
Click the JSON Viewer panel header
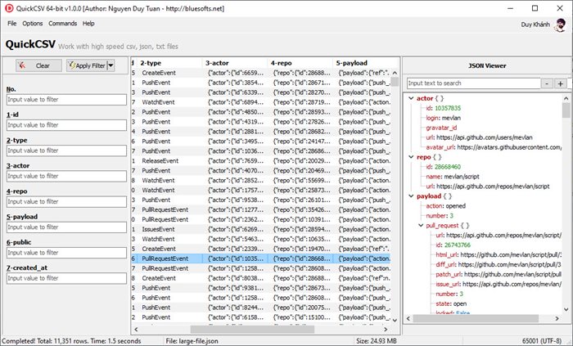pos(487,65)
